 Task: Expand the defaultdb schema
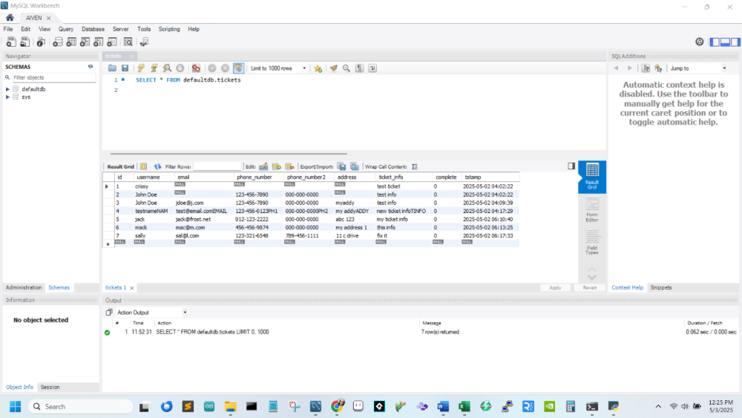7,89
